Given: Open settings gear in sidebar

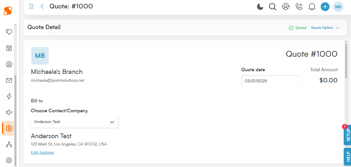Looking at the screenshot, I should pos(9,160).
